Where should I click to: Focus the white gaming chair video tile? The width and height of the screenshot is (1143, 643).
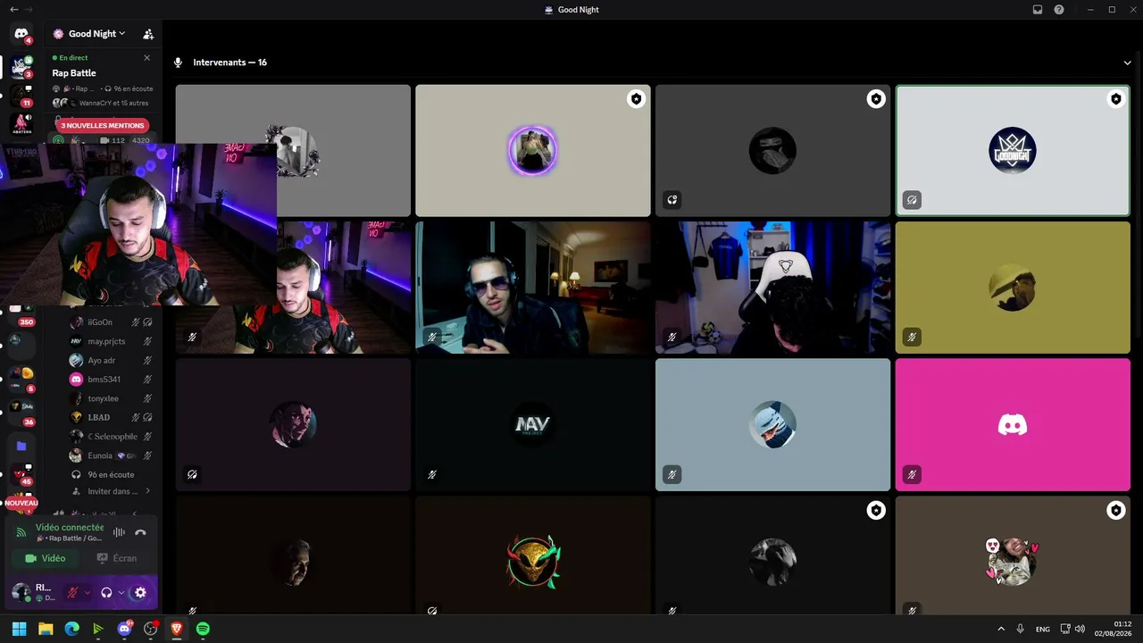point(772,288)
